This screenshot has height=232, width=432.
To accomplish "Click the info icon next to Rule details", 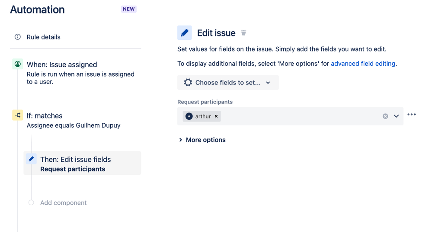I will (x=18, y=37).
